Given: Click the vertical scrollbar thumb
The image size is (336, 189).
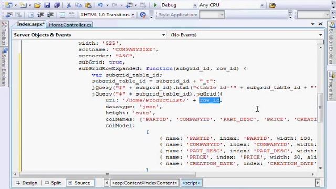Looking at the screenshot, I should (x=320, y=108).
